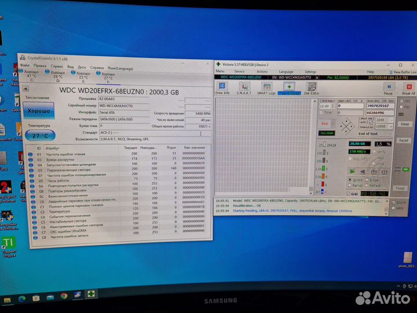The width and height of the screenshot is (417, 313).
Task: Click the 27 °C temperature button
Action: [40, 136]
